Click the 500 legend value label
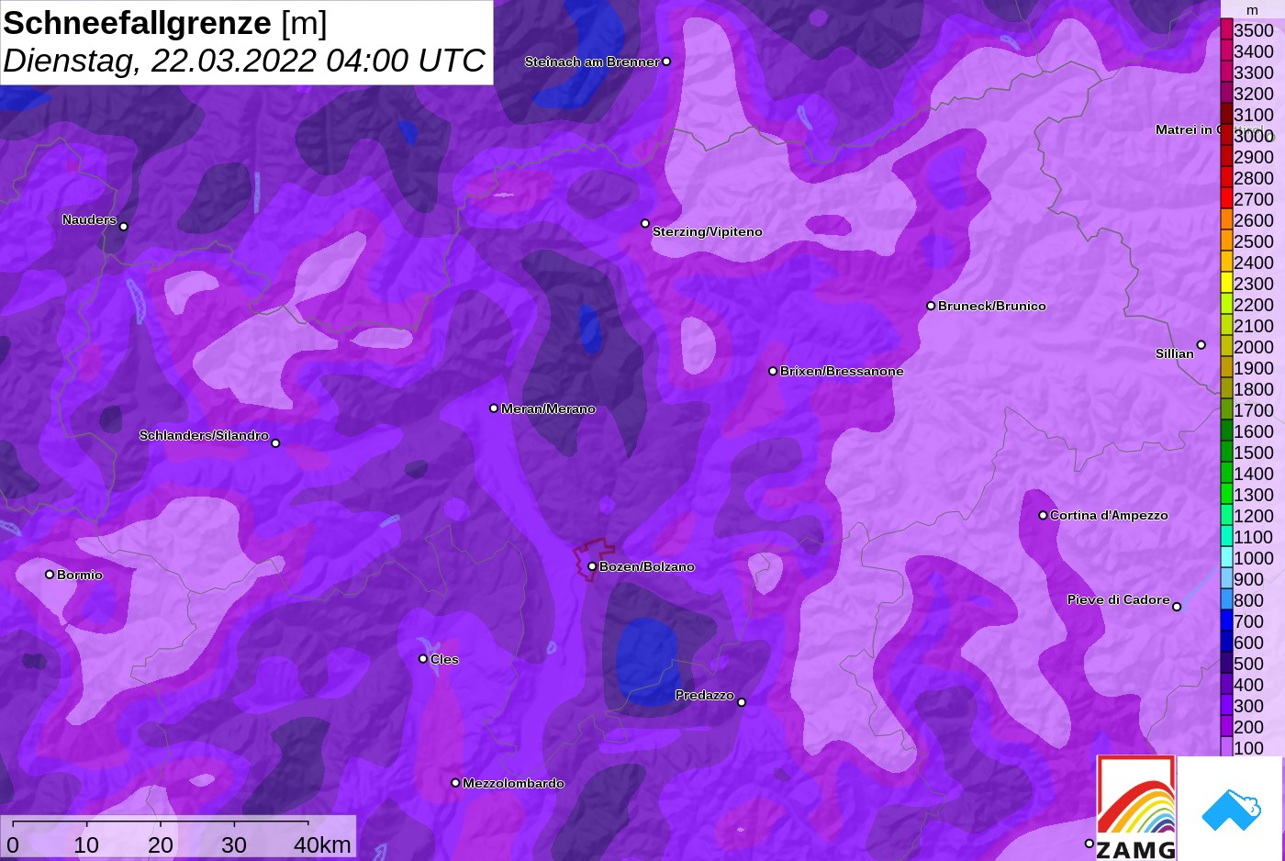The width and height of the screenshot is (1285, 861). click(x=1248, y=664)
